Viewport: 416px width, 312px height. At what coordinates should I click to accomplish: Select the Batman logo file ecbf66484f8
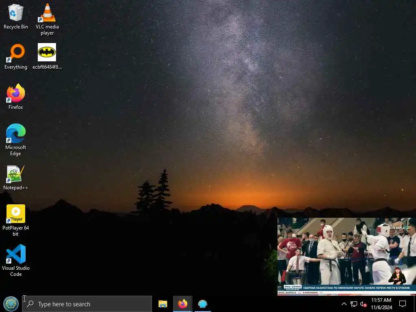click(x=47, y=56)
